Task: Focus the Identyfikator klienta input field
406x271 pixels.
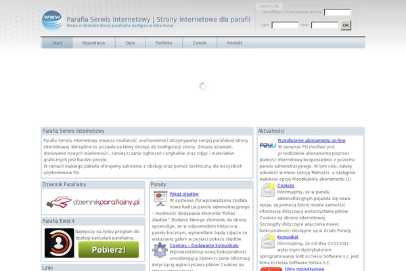Action: click(338, 12)
